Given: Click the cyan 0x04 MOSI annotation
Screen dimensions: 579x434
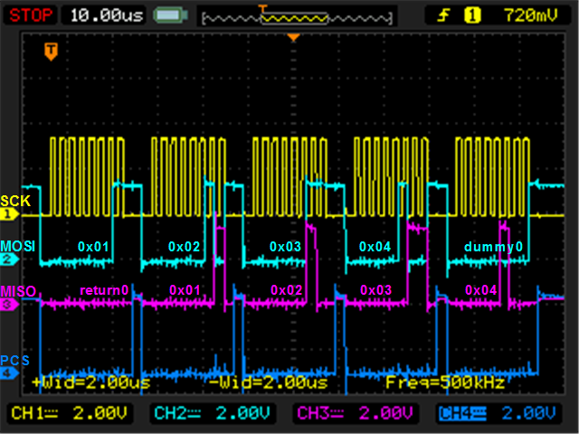Looking at the screenshot, I should click(x=375, y=247).
